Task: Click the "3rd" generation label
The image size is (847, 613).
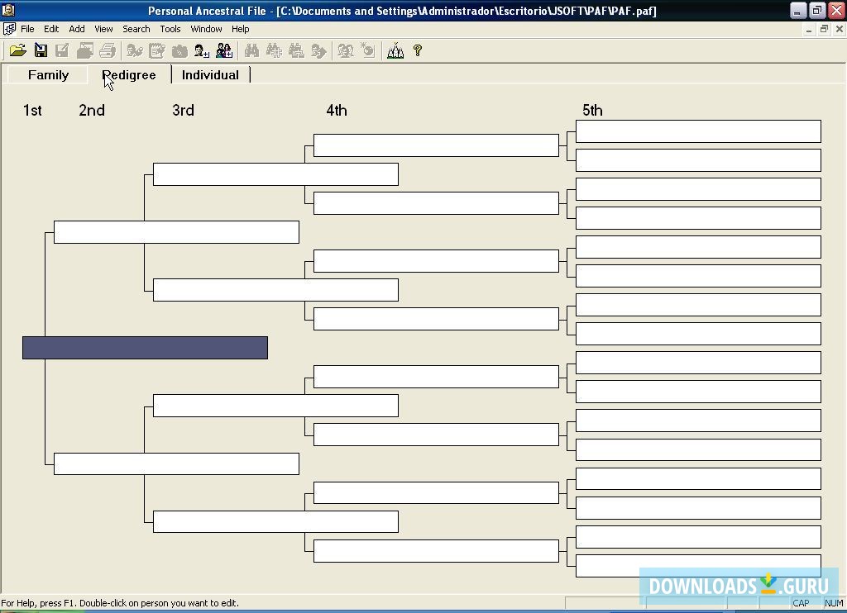Action: coord(183,111)
